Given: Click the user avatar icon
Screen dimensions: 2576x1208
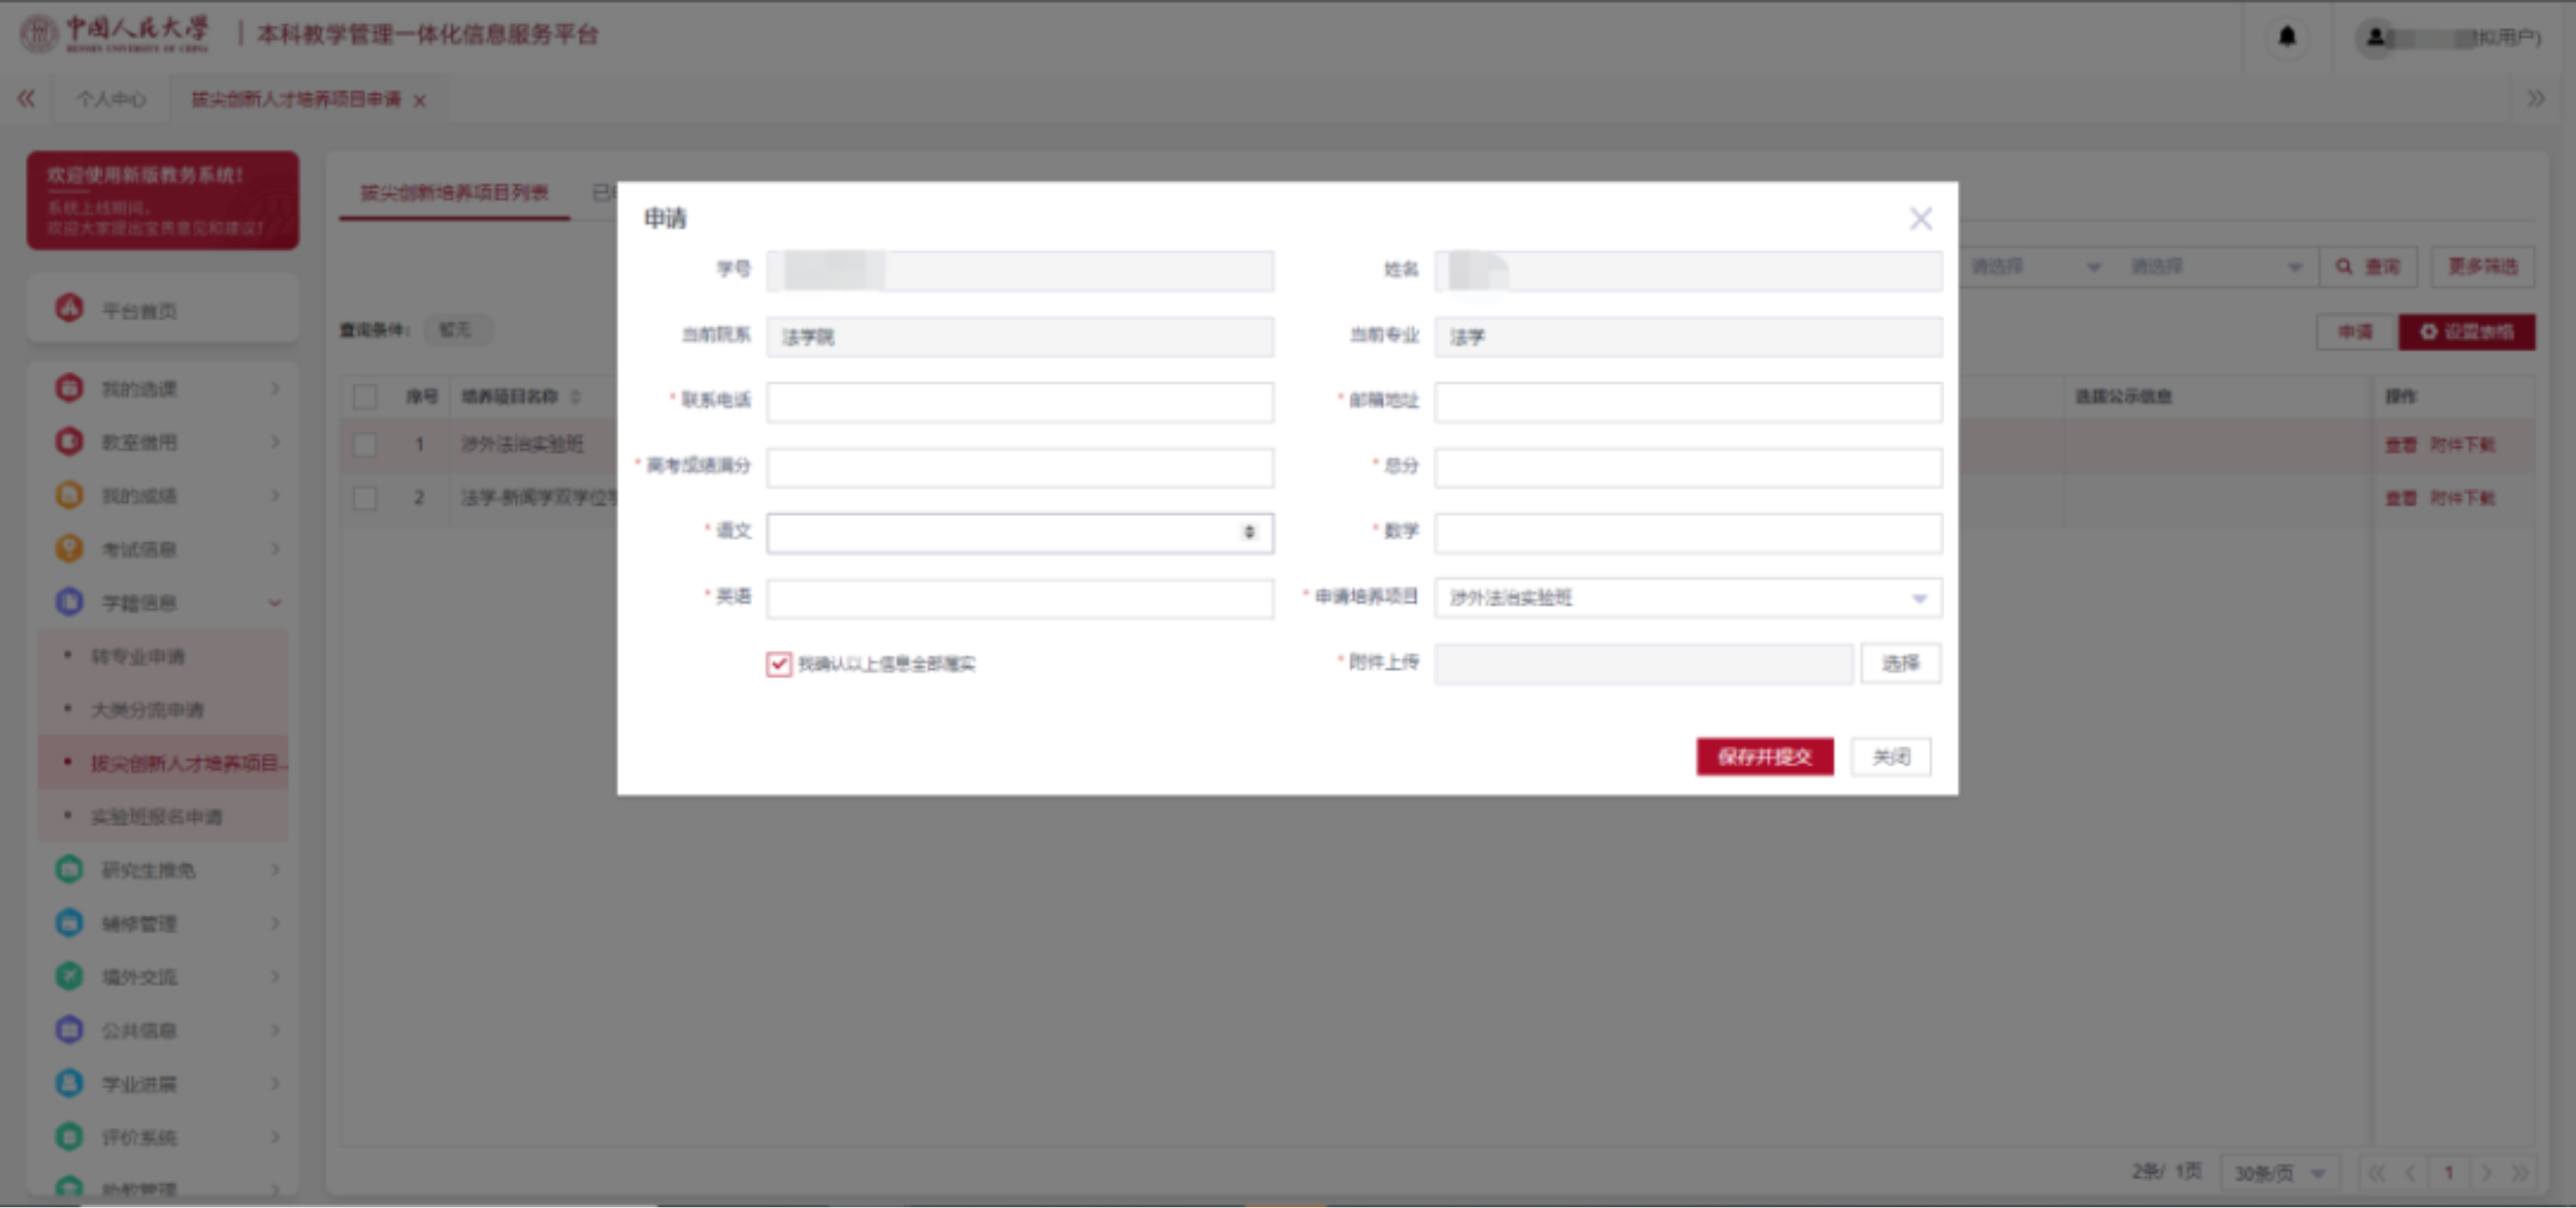Looking at the screenshot, I should tap(2376, 37).
